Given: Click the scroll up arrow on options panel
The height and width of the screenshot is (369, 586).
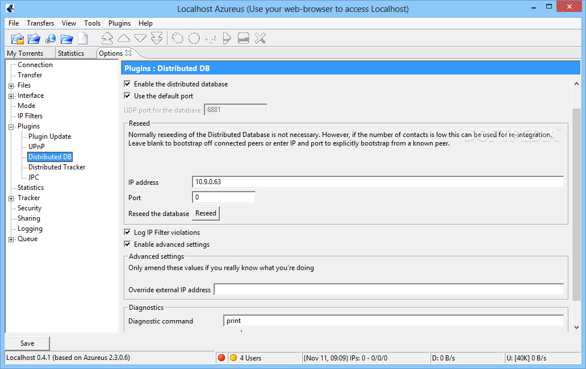Looking at the screenshot, I should 576,84.
